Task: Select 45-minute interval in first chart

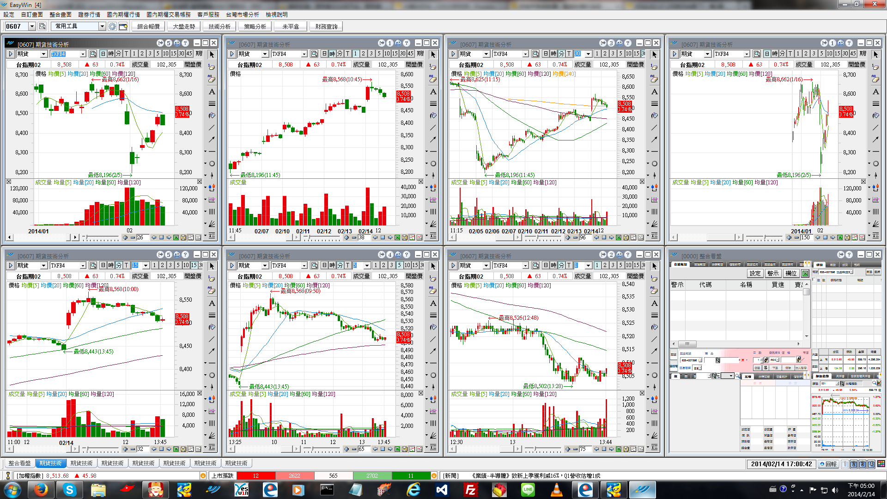Action: (189, 54)
